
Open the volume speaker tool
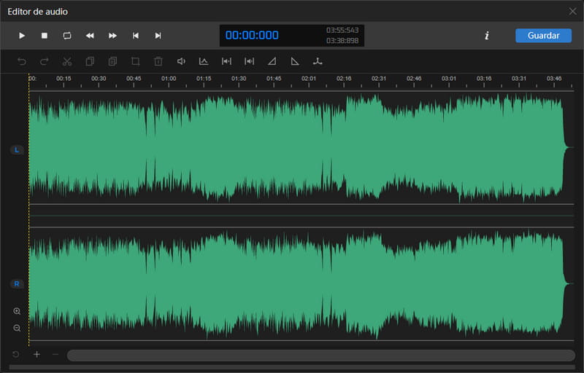181,61
